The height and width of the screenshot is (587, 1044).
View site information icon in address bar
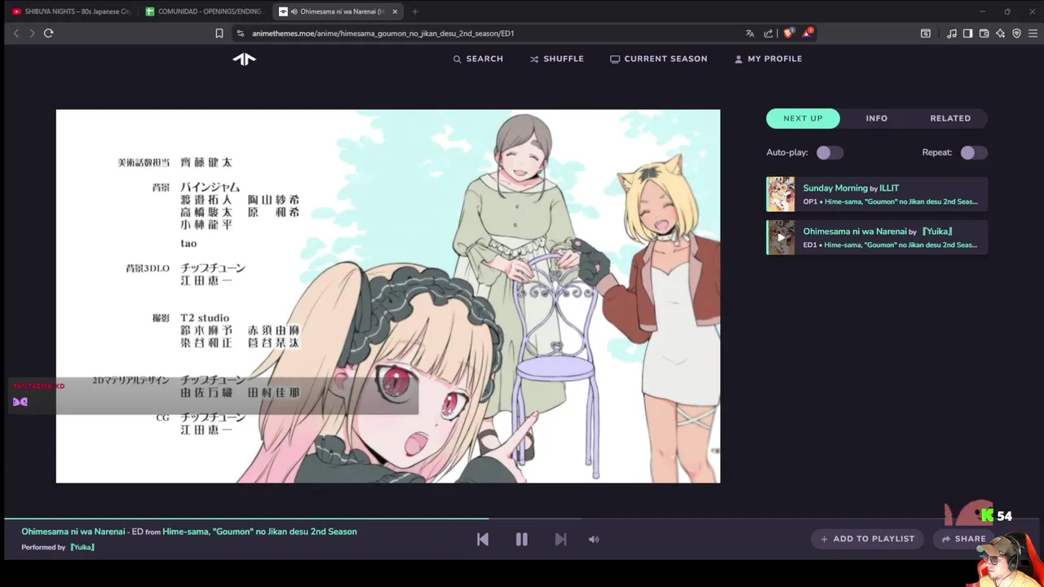(x=240, y=33)
